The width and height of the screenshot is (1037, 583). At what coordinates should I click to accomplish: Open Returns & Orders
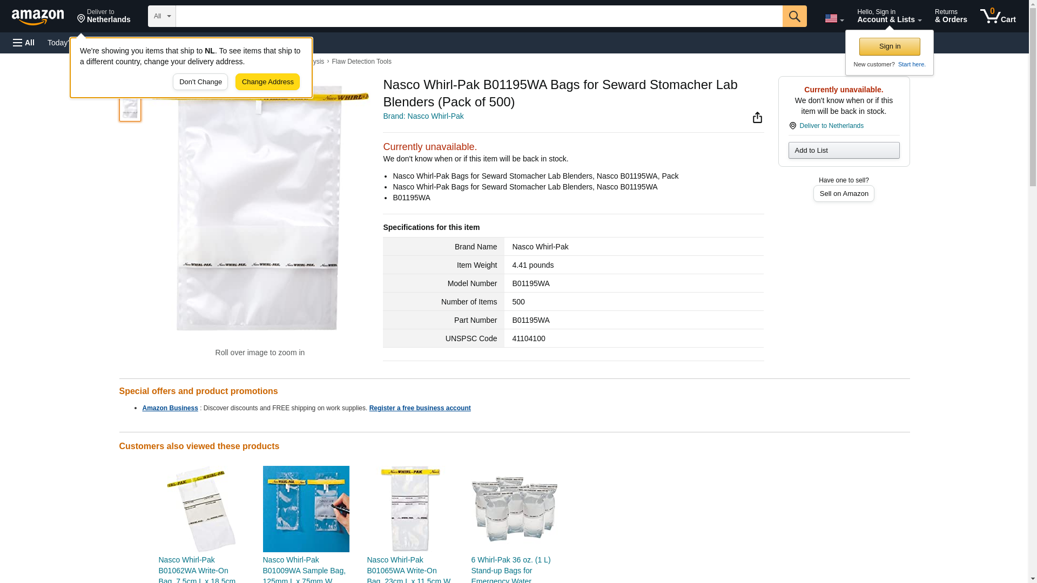coord(951,16)
